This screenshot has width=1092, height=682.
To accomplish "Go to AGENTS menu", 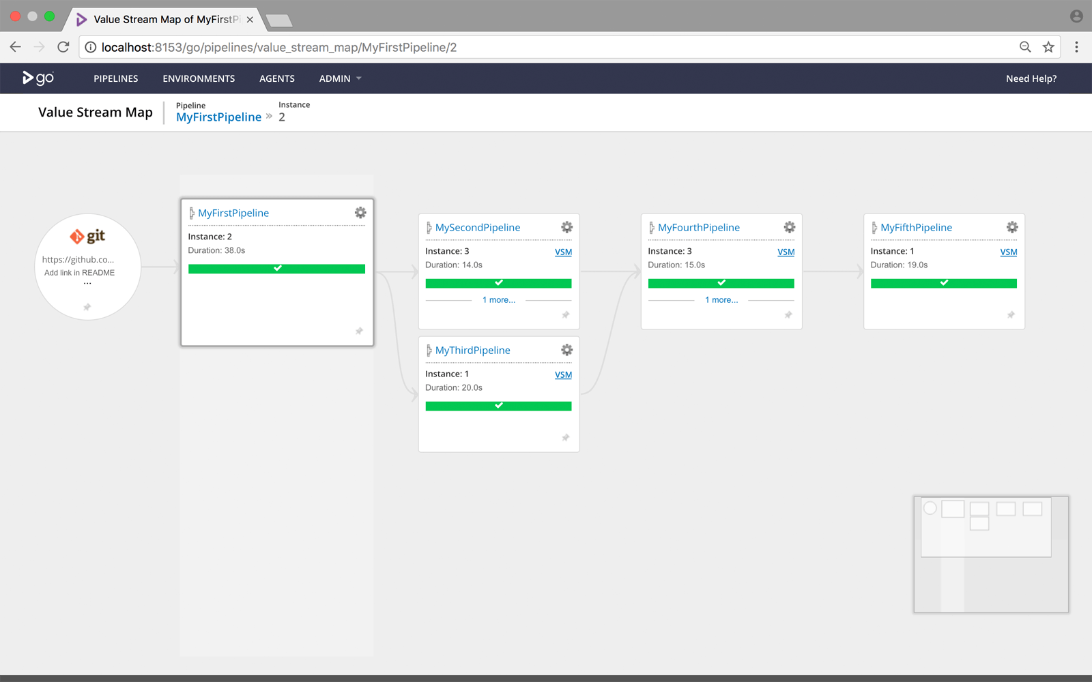I will tap(277, 78).
